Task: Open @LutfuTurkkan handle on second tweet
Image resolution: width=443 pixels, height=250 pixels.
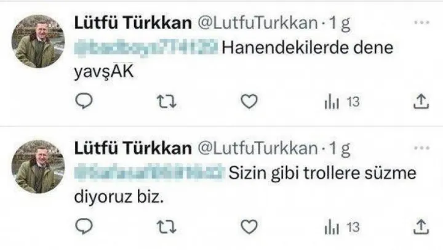Action: click(x=258, y=148)
